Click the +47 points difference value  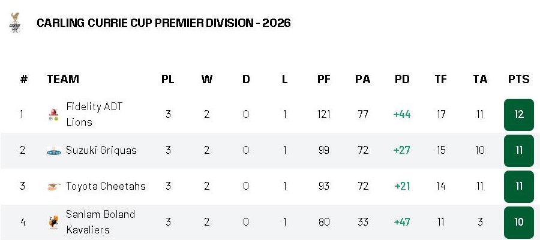click(402, 222)
